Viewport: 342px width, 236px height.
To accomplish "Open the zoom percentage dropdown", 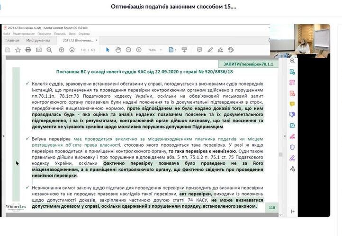I will coord(161,50).
